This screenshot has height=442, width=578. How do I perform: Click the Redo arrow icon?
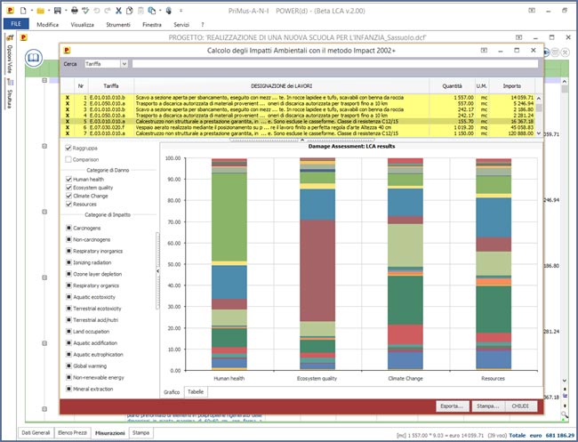(108, 11)
